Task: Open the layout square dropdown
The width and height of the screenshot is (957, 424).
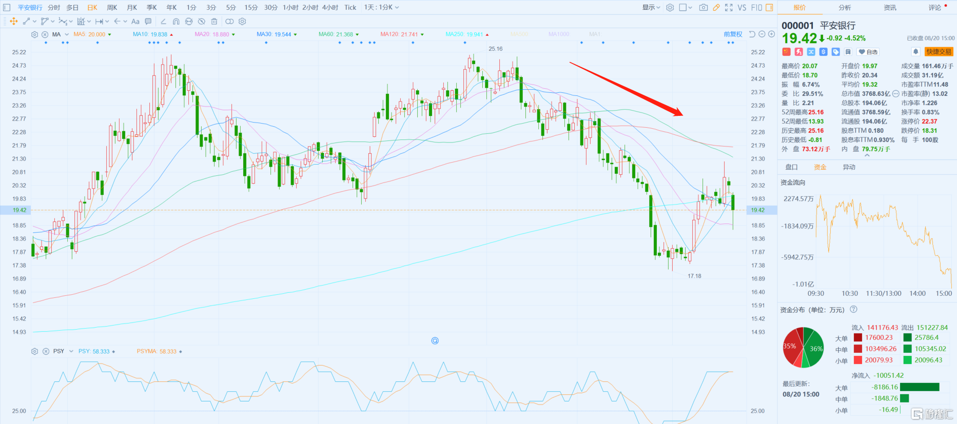Action: coord(686,7)
